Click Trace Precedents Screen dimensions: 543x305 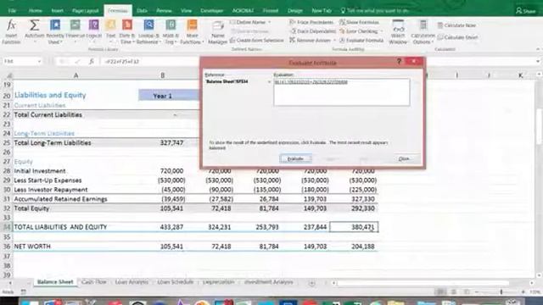pos(311,22)
